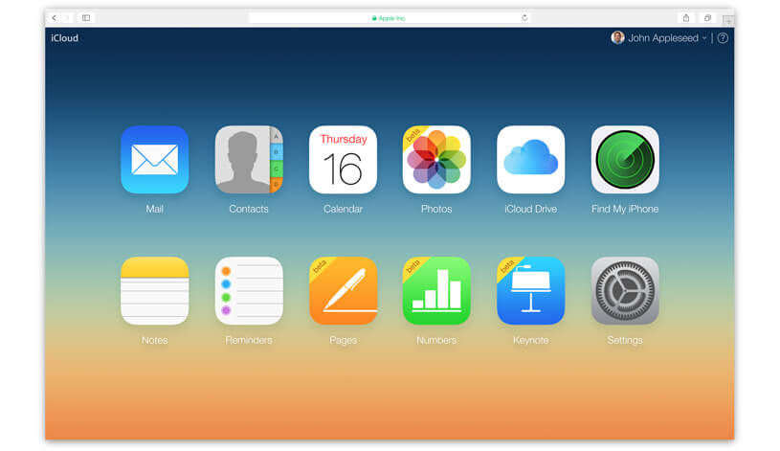Click the Settings label text

coord(625,340)
